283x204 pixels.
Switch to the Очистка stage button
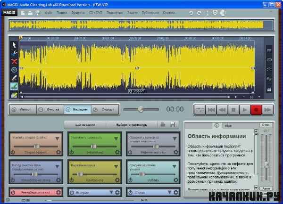pyautogui.click(x=50, y=109)
